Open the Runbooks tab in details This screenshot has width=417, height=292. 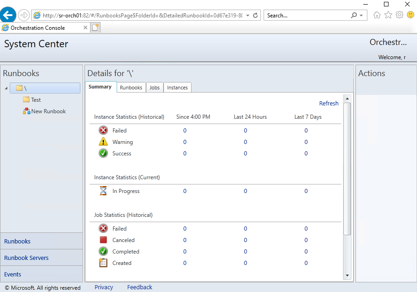[x=131, y=88]
